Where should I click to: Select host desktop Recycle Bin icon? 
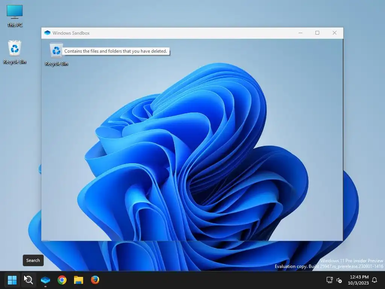(x=15, y=52)
